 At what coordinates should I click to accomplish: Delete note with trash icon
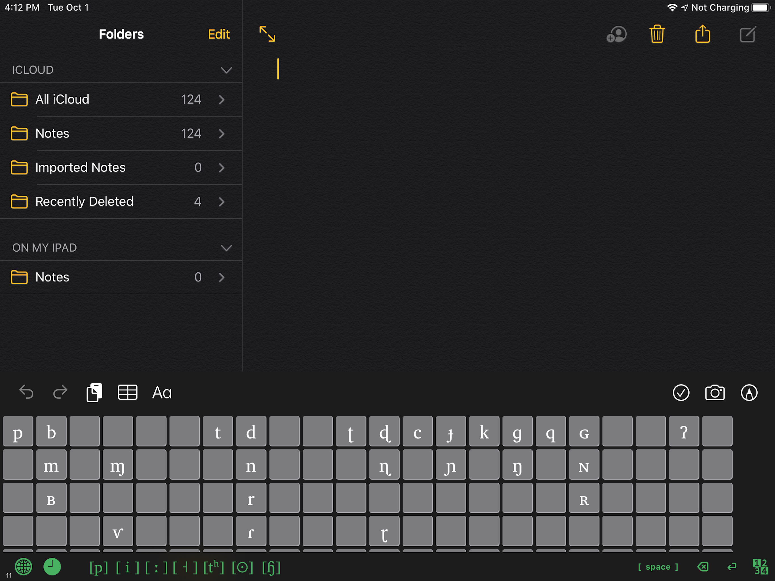click(657, 34)
